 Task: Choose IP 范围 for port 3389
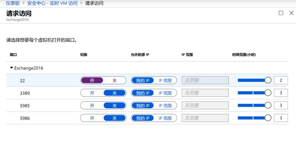click(x=165, y=93)
